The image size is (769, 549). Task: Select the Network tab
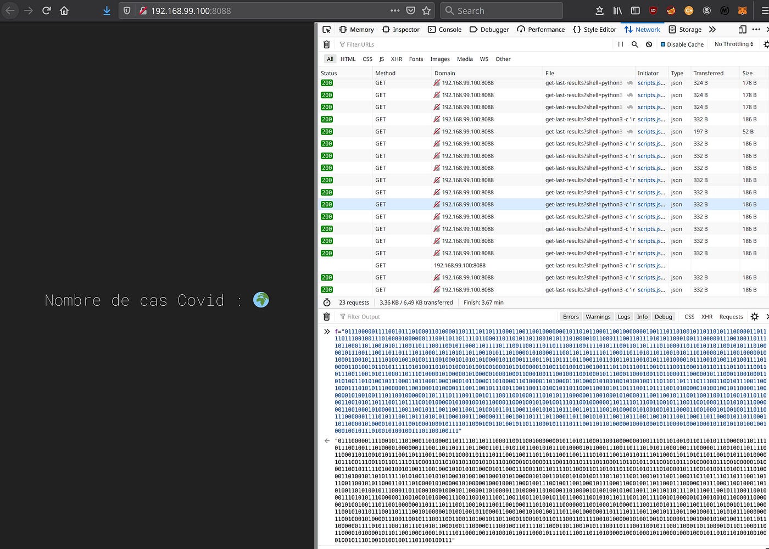coord(642,30)
